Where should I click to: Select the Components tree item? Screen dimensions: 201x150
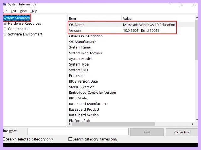click(18, 29)
